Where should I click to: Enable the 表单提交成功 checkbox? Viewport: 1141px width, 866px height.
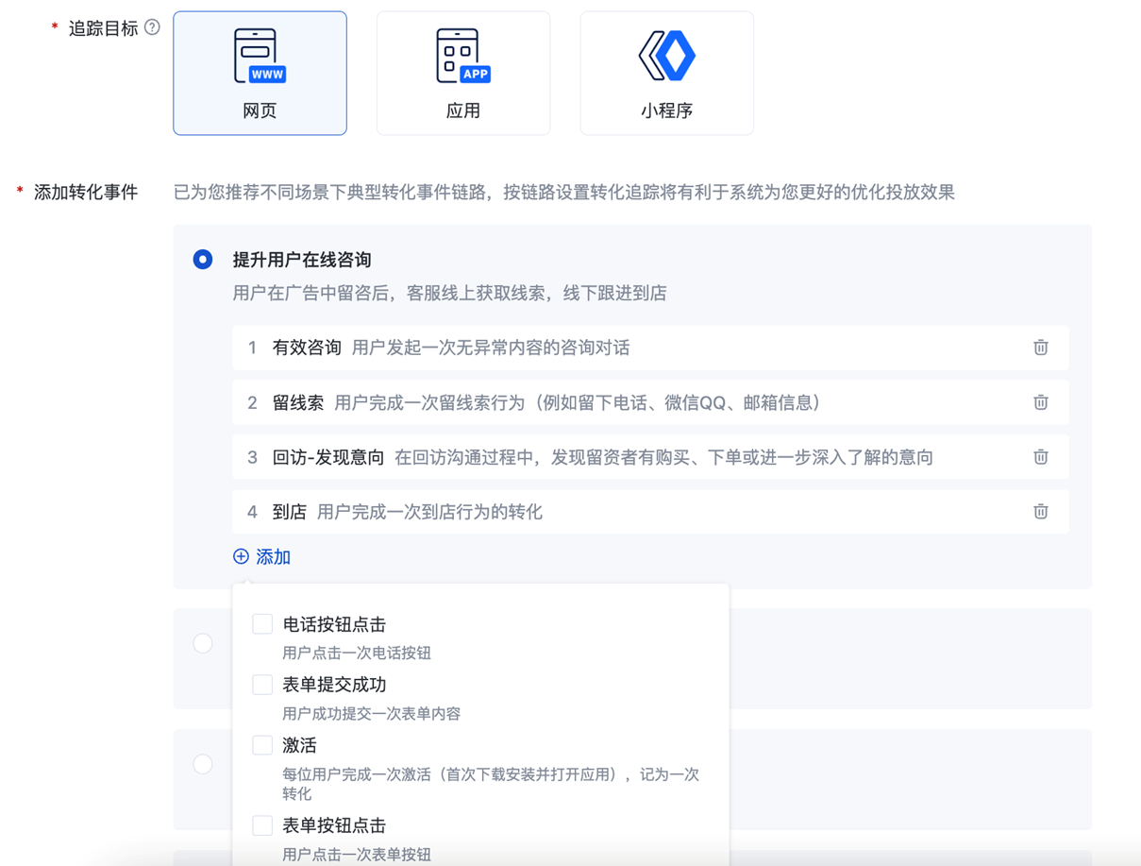click(x=262, y=685)
